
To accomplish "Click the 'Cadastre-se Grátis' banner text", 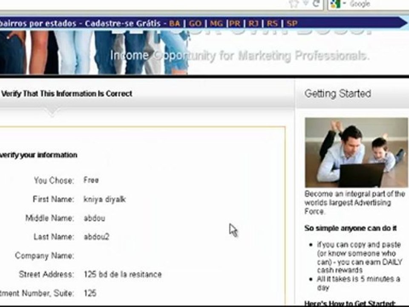I will pos(123,23).
